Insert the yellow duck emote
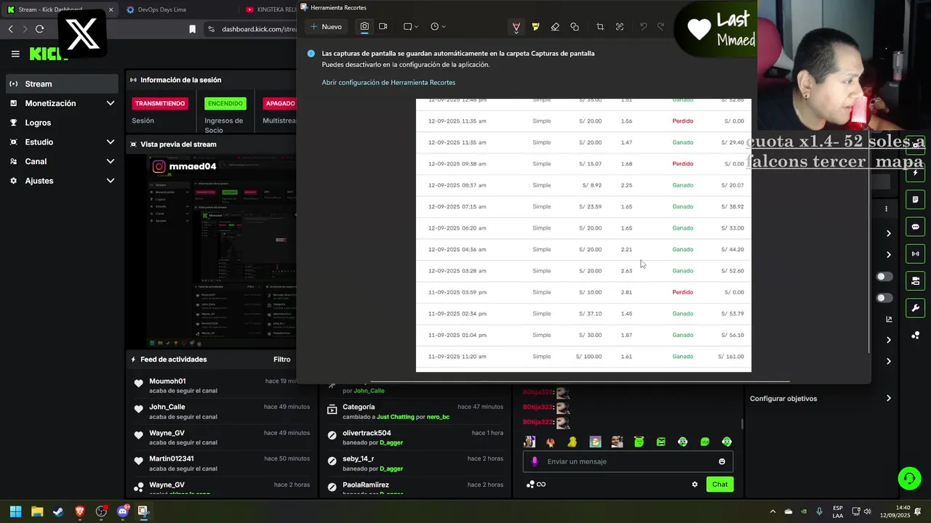The width and height of the screenshot is (931, 523). (572, 442)
